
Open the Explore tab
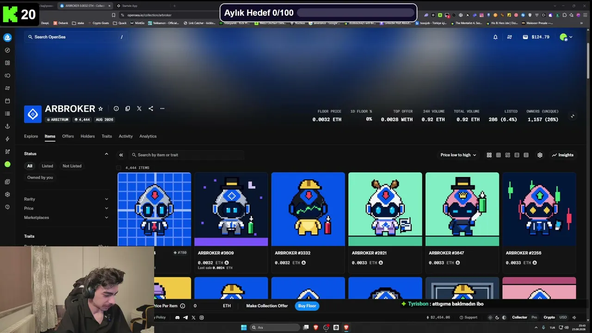pyautogui.click(x=31, y=136)
